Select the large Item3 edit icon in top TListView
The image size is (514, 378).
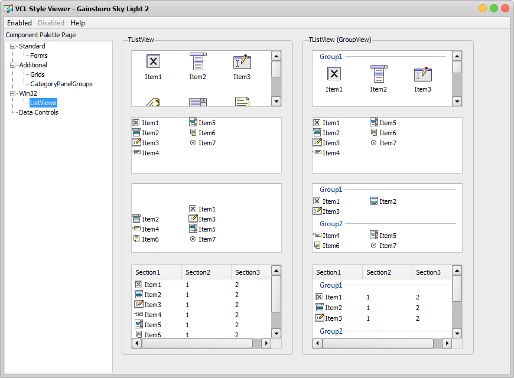242,61
